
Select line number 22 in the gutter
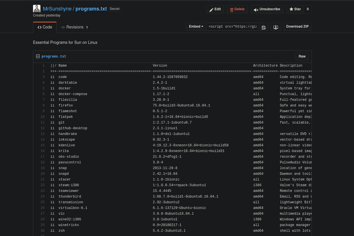click(x=43, y=185)
